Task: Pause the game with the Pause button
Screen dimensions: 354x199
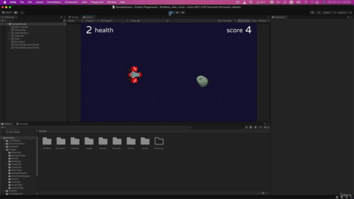Action: (x=177, y=13)
